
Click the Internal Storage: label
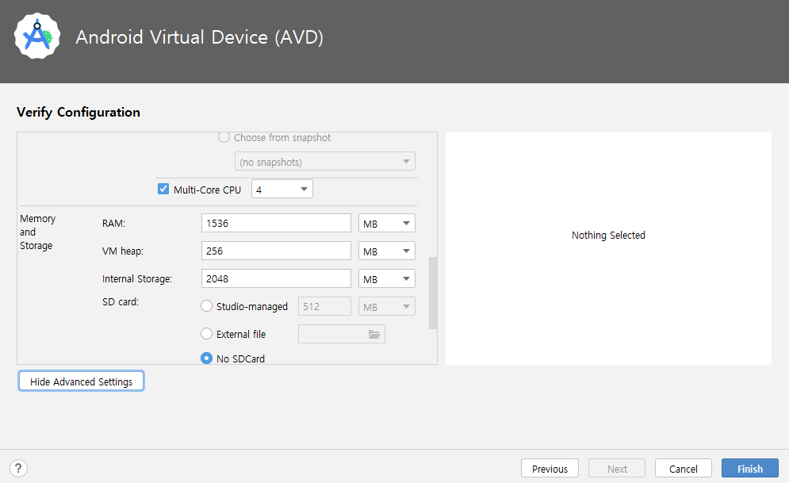pyautogui.click(x=137, y=278)
